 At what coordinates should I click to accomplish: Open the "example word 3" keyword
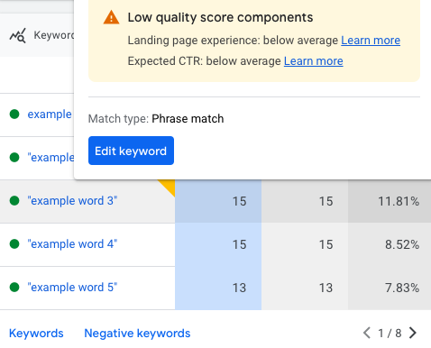coord(72,200)
